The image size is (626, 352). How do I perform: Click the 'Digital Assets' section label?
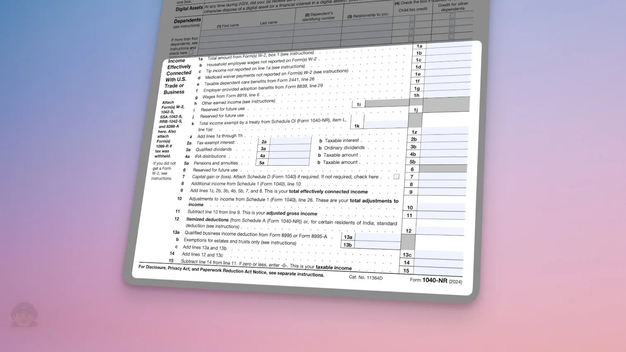pos(189,8)
